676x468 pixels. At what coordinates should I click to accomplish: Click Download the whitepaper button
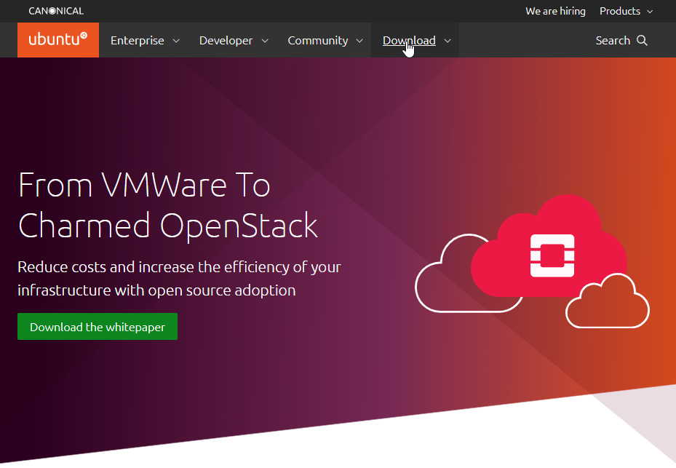tap(98, 327)
